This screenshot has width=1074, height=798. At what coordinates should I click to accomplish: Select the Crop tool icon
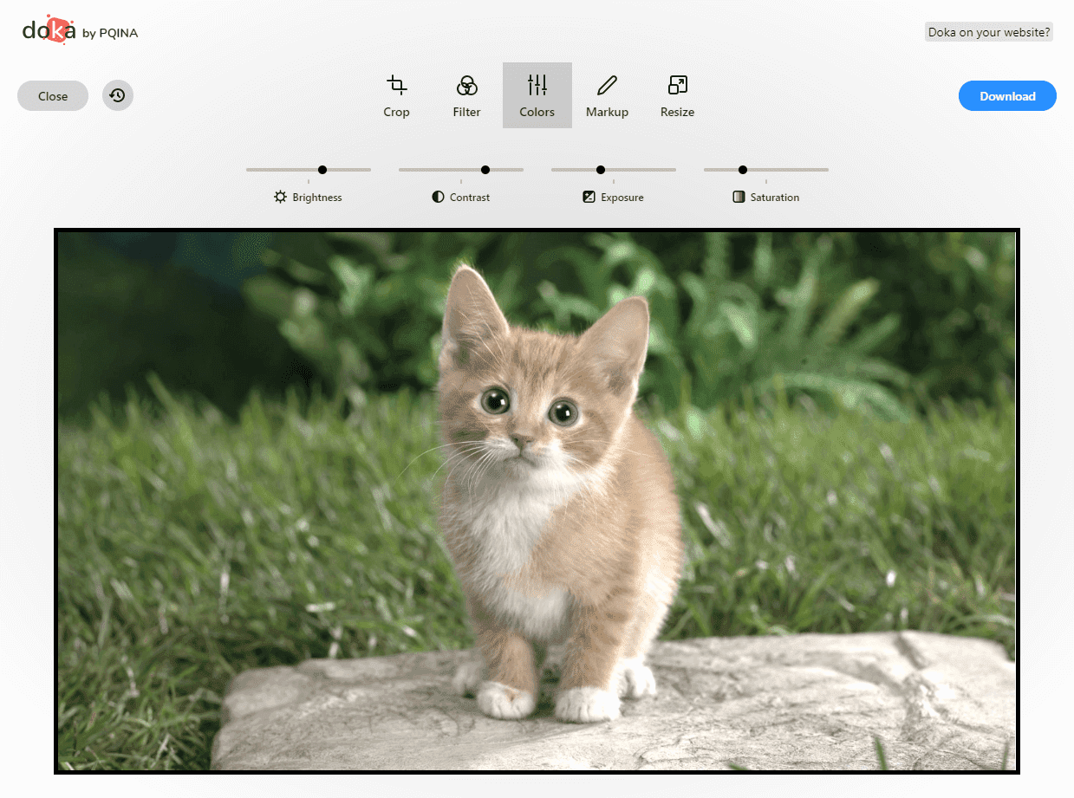(396, 85)
